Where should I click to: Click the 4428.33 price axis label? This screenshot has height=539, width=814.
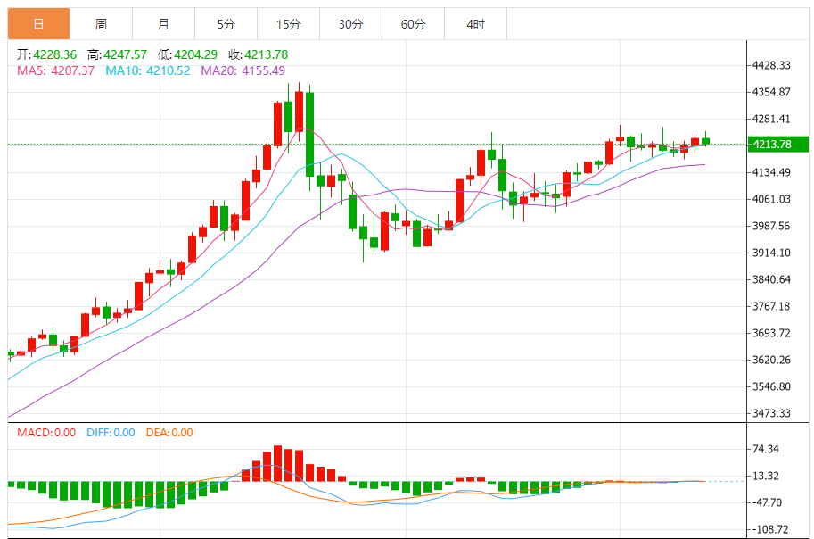pos(772,65)
